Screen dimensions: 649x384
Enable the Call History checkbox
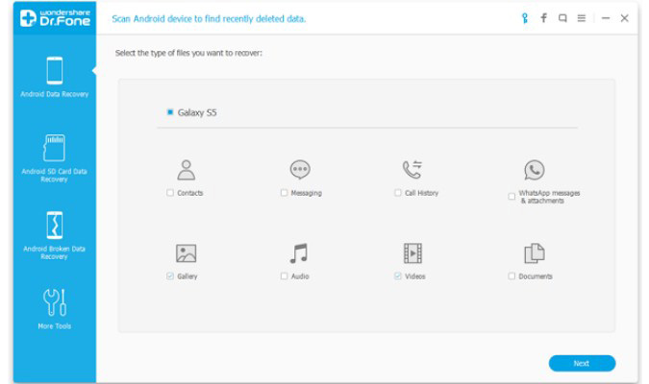[398, 193]
